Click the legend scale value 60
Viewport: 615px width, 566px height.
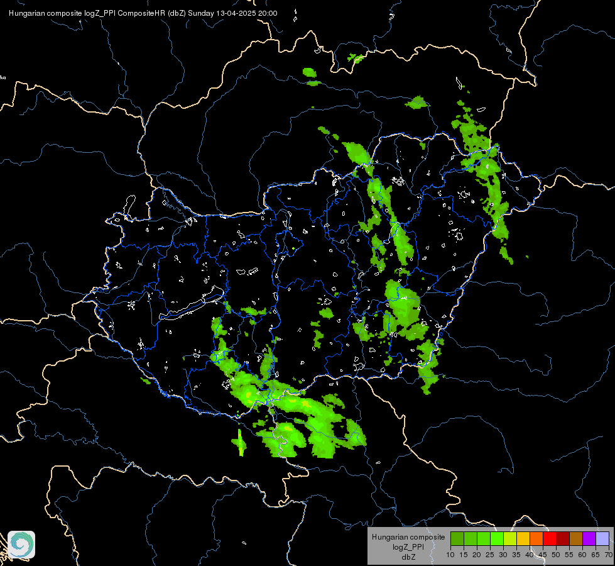pos(582,555)
